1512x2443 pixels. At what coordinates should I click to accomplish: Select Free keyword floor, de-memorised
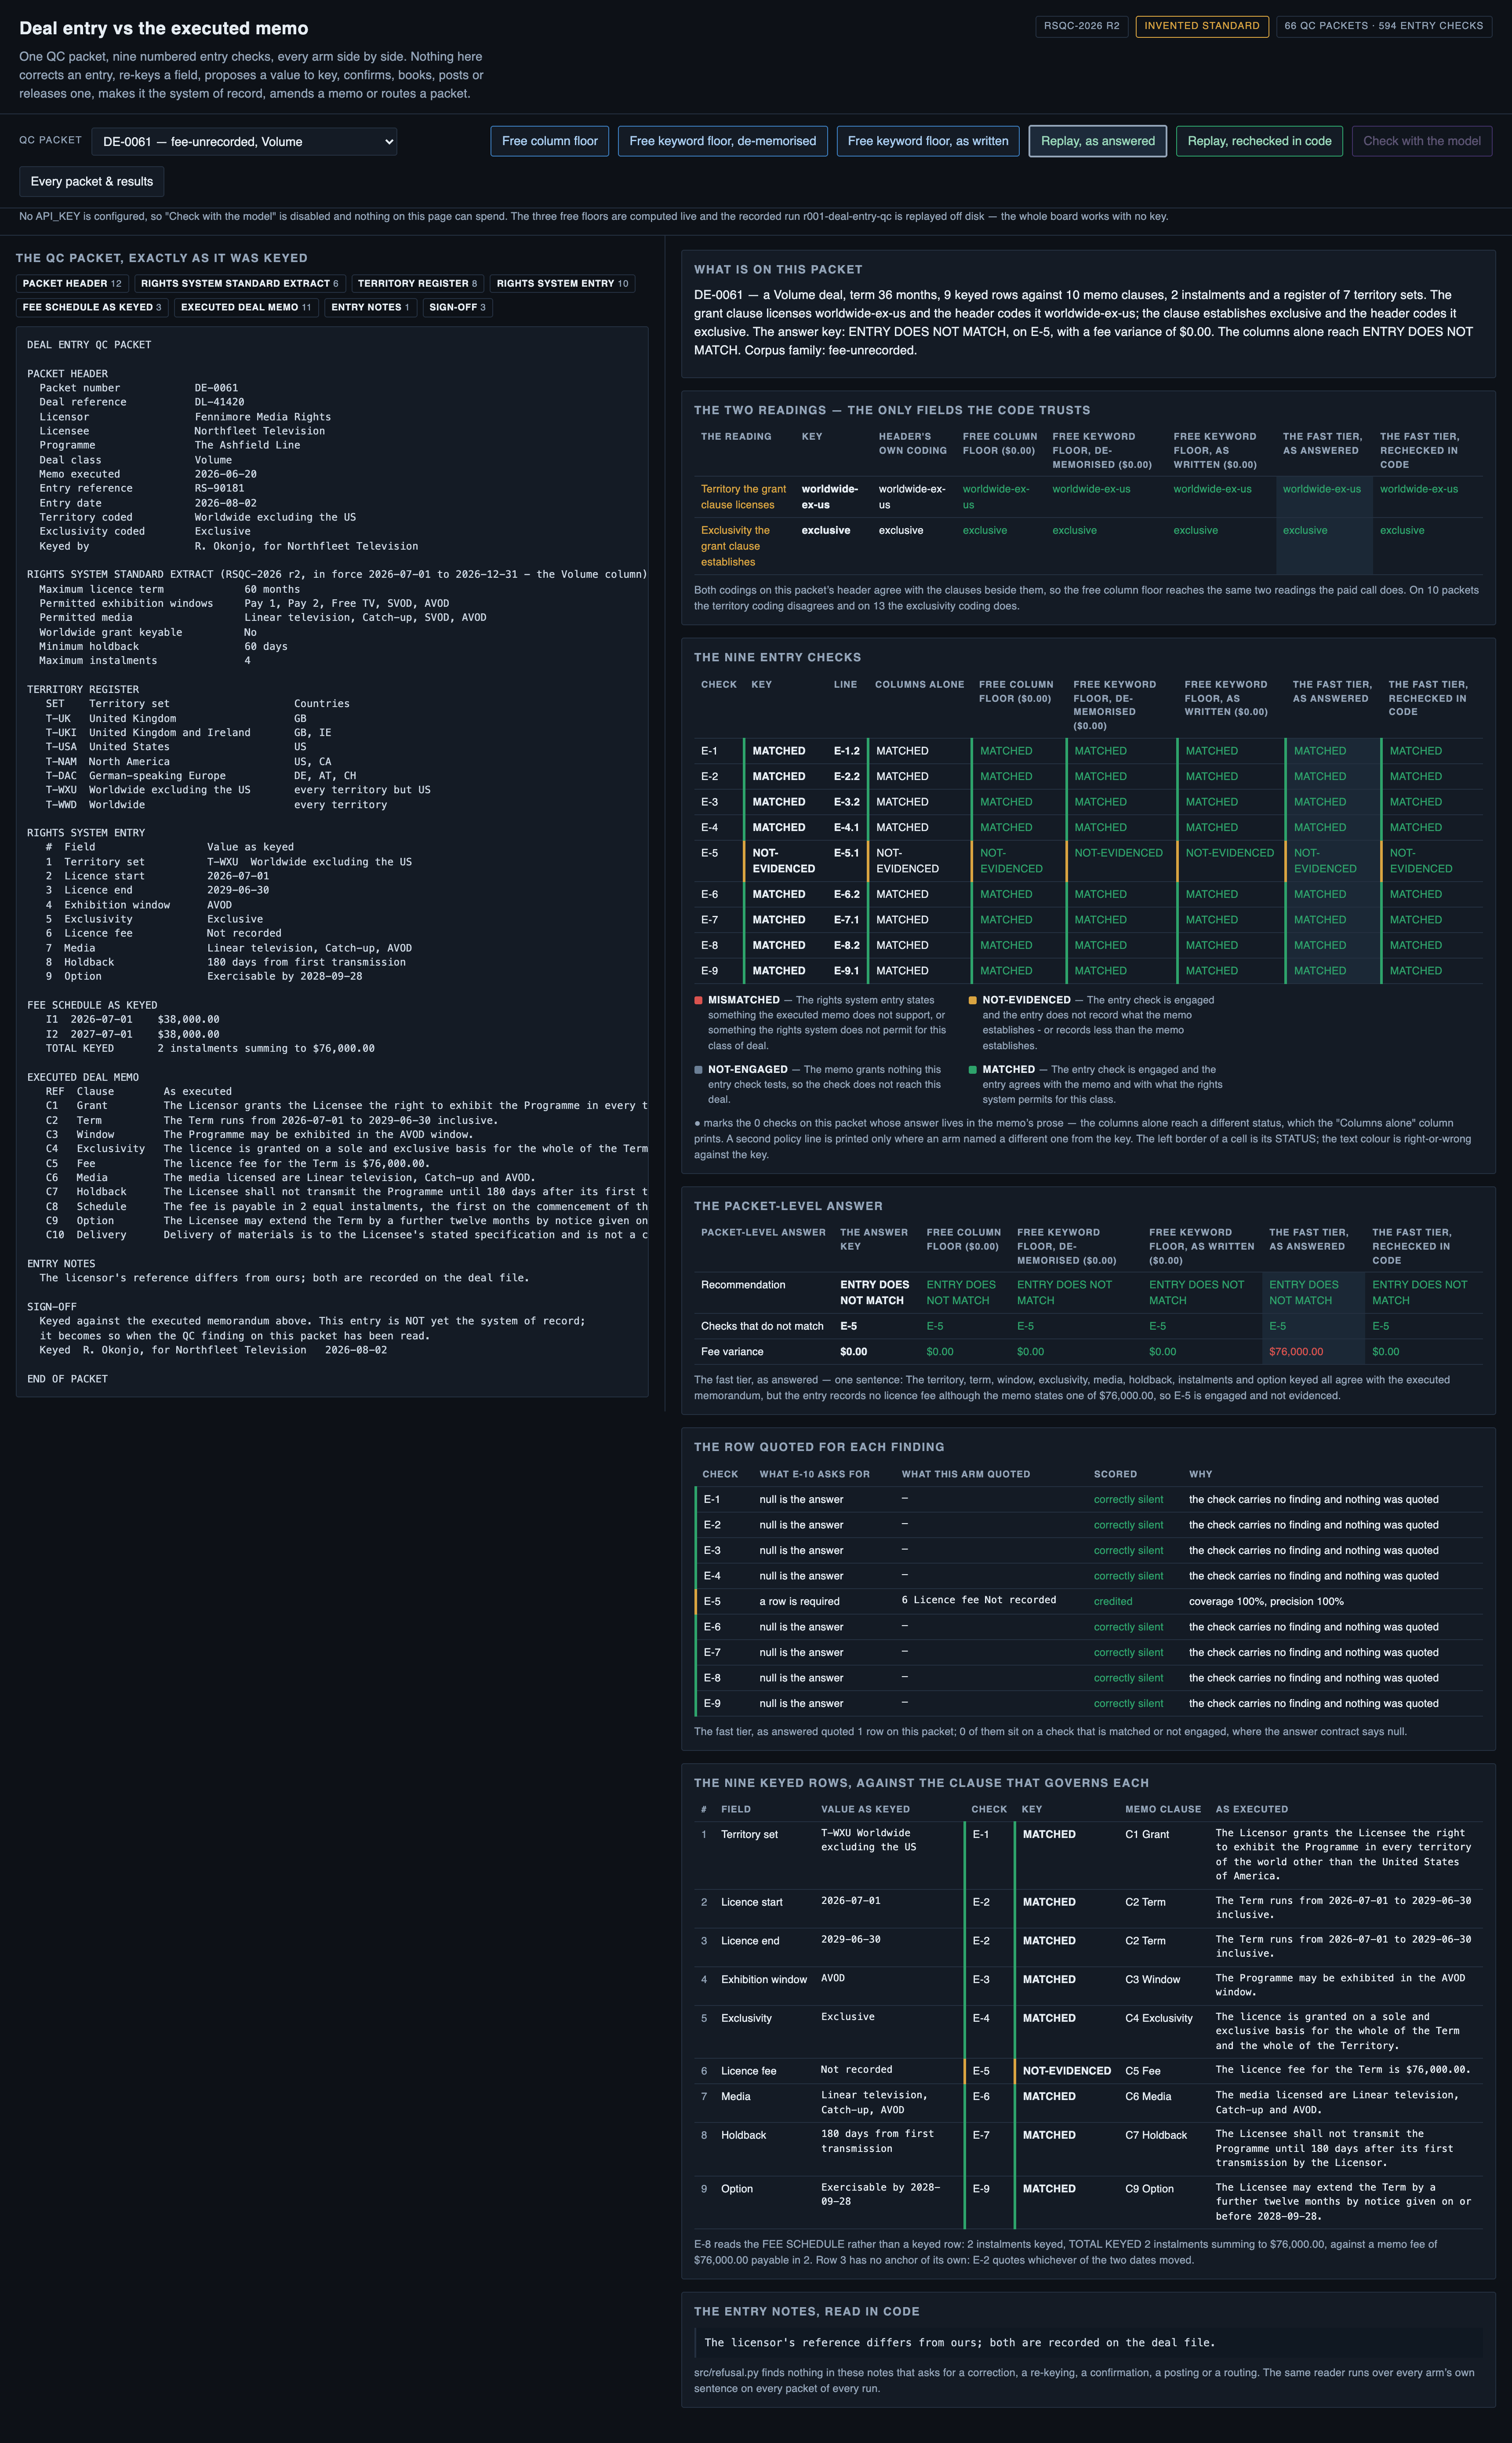(722, 141)
